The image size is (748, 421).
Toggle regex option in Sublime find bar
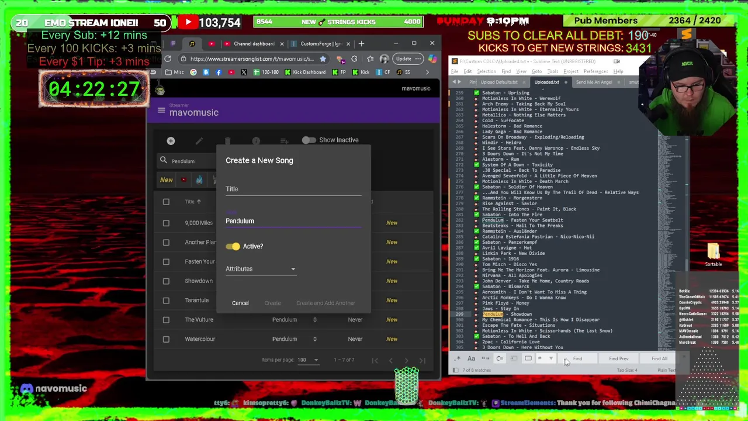(458, 358)
